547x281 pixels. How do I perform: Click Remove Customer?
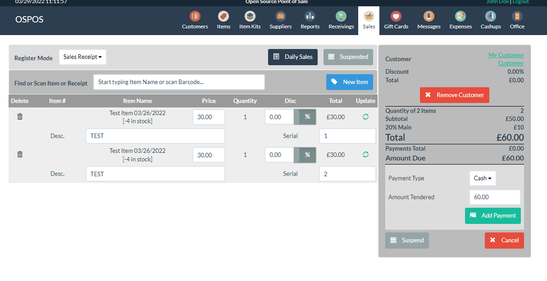tap(455, 95)
